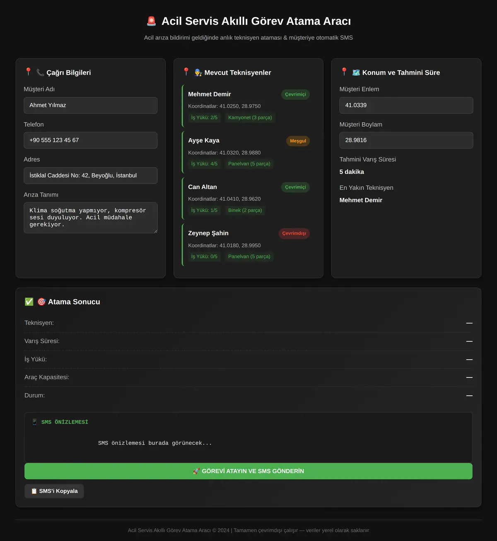
Task: Click the İş Yükü: 0/5 chip
Action: (x=204, y=257)
